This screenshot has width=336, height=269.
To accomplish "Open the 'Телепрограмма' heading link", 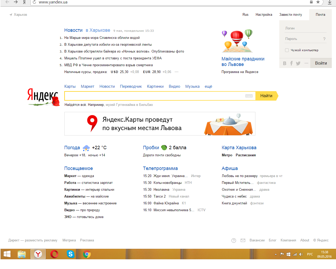I will point(160,168).
